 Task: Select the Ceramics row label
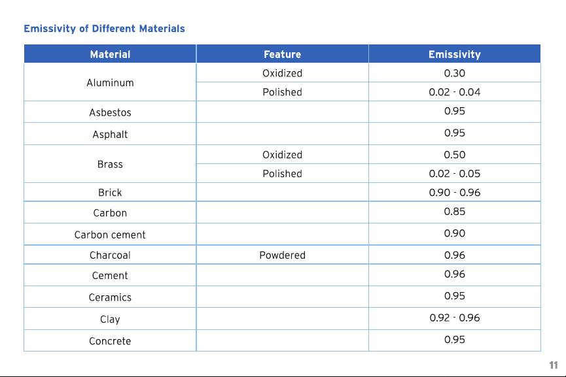pos(110,297)
